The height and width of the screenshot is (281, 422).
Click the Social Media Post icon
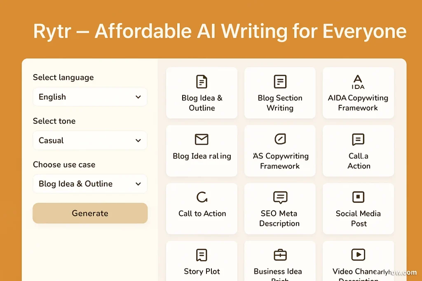pos(358,197)
